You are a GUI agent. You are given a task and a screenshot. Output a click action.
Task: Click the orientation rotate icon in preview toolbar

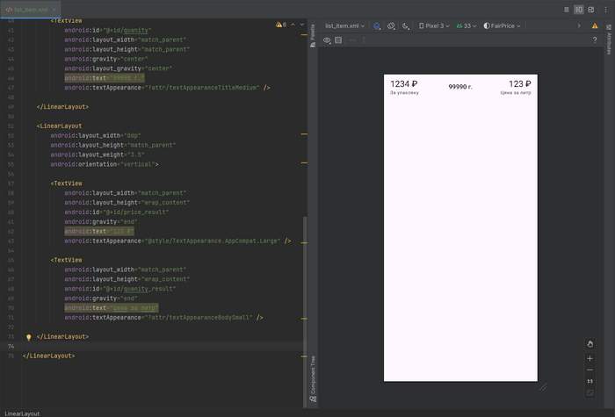point(392,26)
